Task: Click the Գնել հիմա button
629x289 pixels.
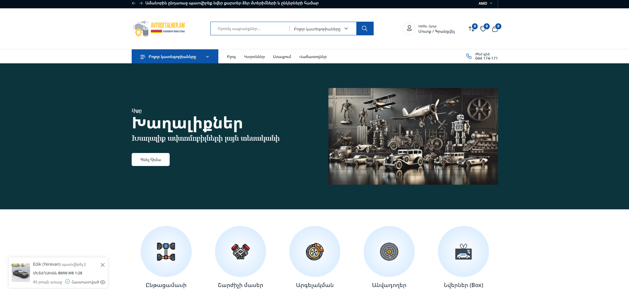Action: [151, 160]
